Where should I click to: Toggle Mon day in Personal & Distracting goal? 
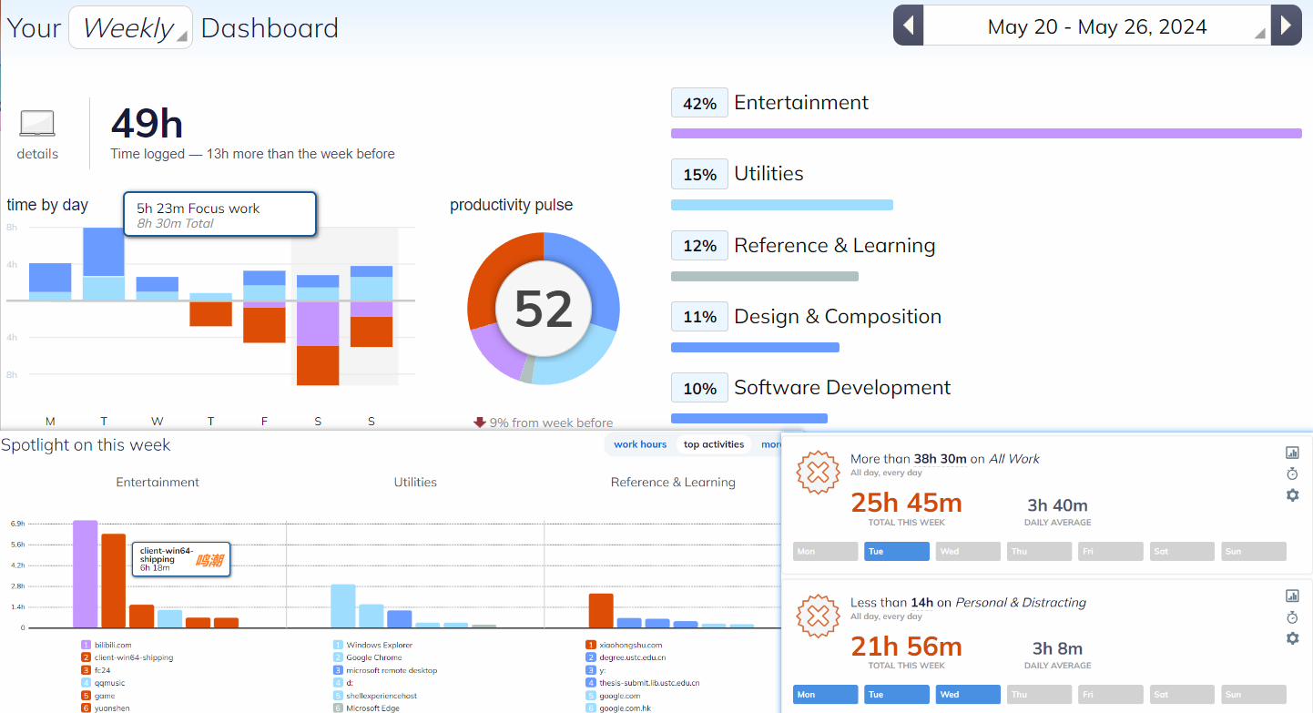click(x=825, y=695)
